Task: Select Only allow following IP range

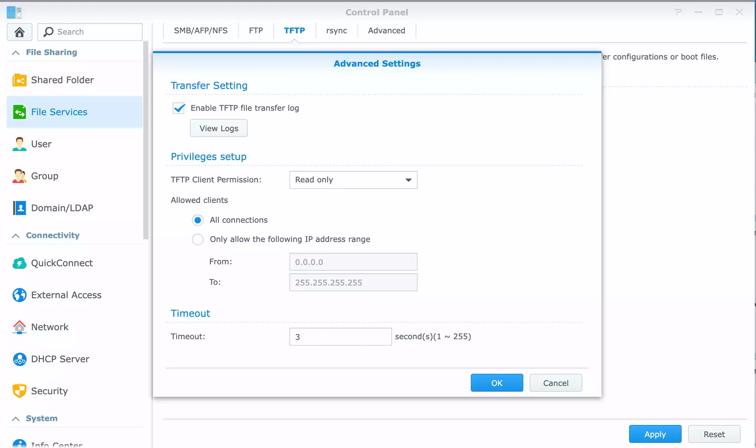Action: [198, 239]
